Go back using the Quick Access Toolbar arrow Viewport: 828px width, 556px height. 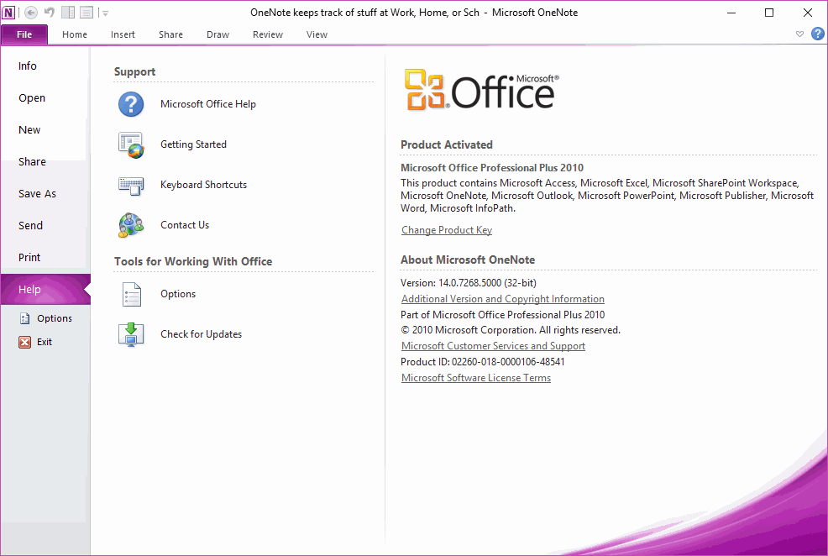[31, 12]
